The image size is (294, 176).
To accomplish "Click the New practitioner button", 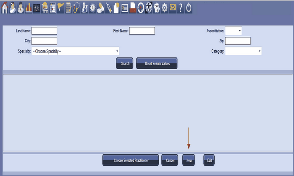I will click(189, 160).
